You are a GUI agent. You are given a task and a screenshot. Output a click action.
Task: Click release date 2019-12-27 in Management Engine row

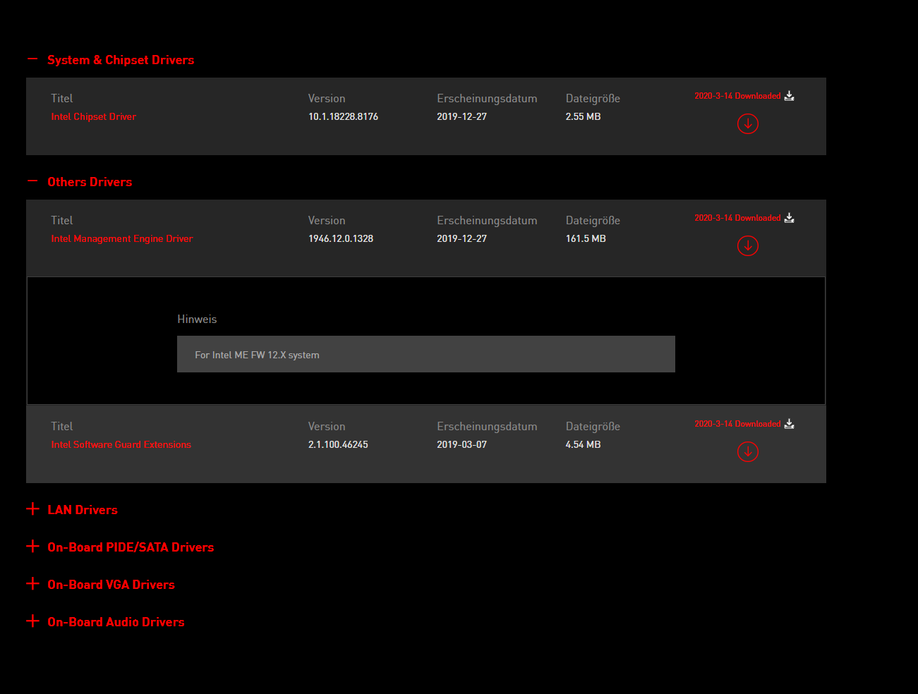[461, 238]
